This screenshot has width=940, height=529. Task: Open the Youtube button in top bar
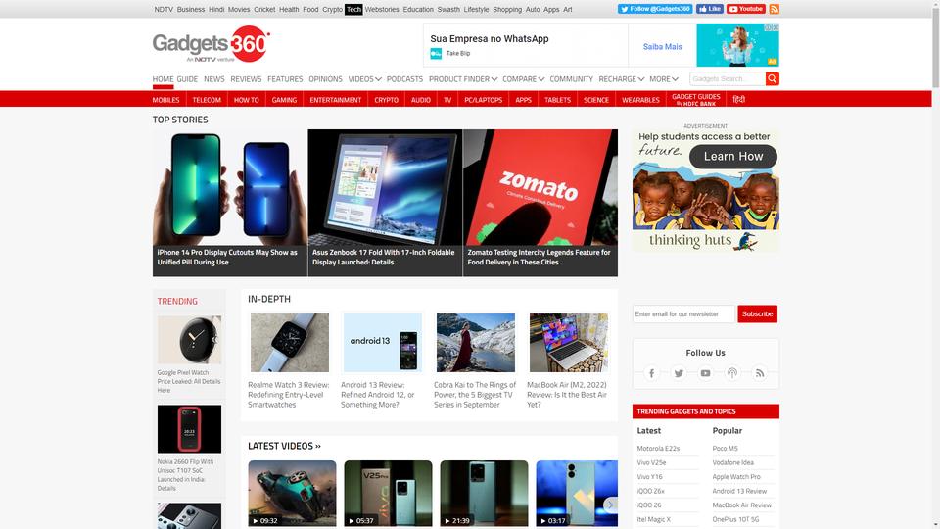(x=746, y=9)
